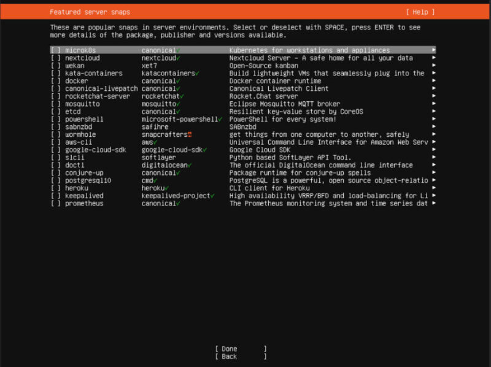Select the powershell snap checkbox
The height and width of the screenshot is (367, 491).
click(x=53, y=119)
